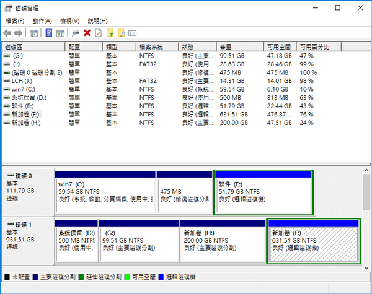
Task: Click the disk map scroll up arrow
Action: [366, 170]
